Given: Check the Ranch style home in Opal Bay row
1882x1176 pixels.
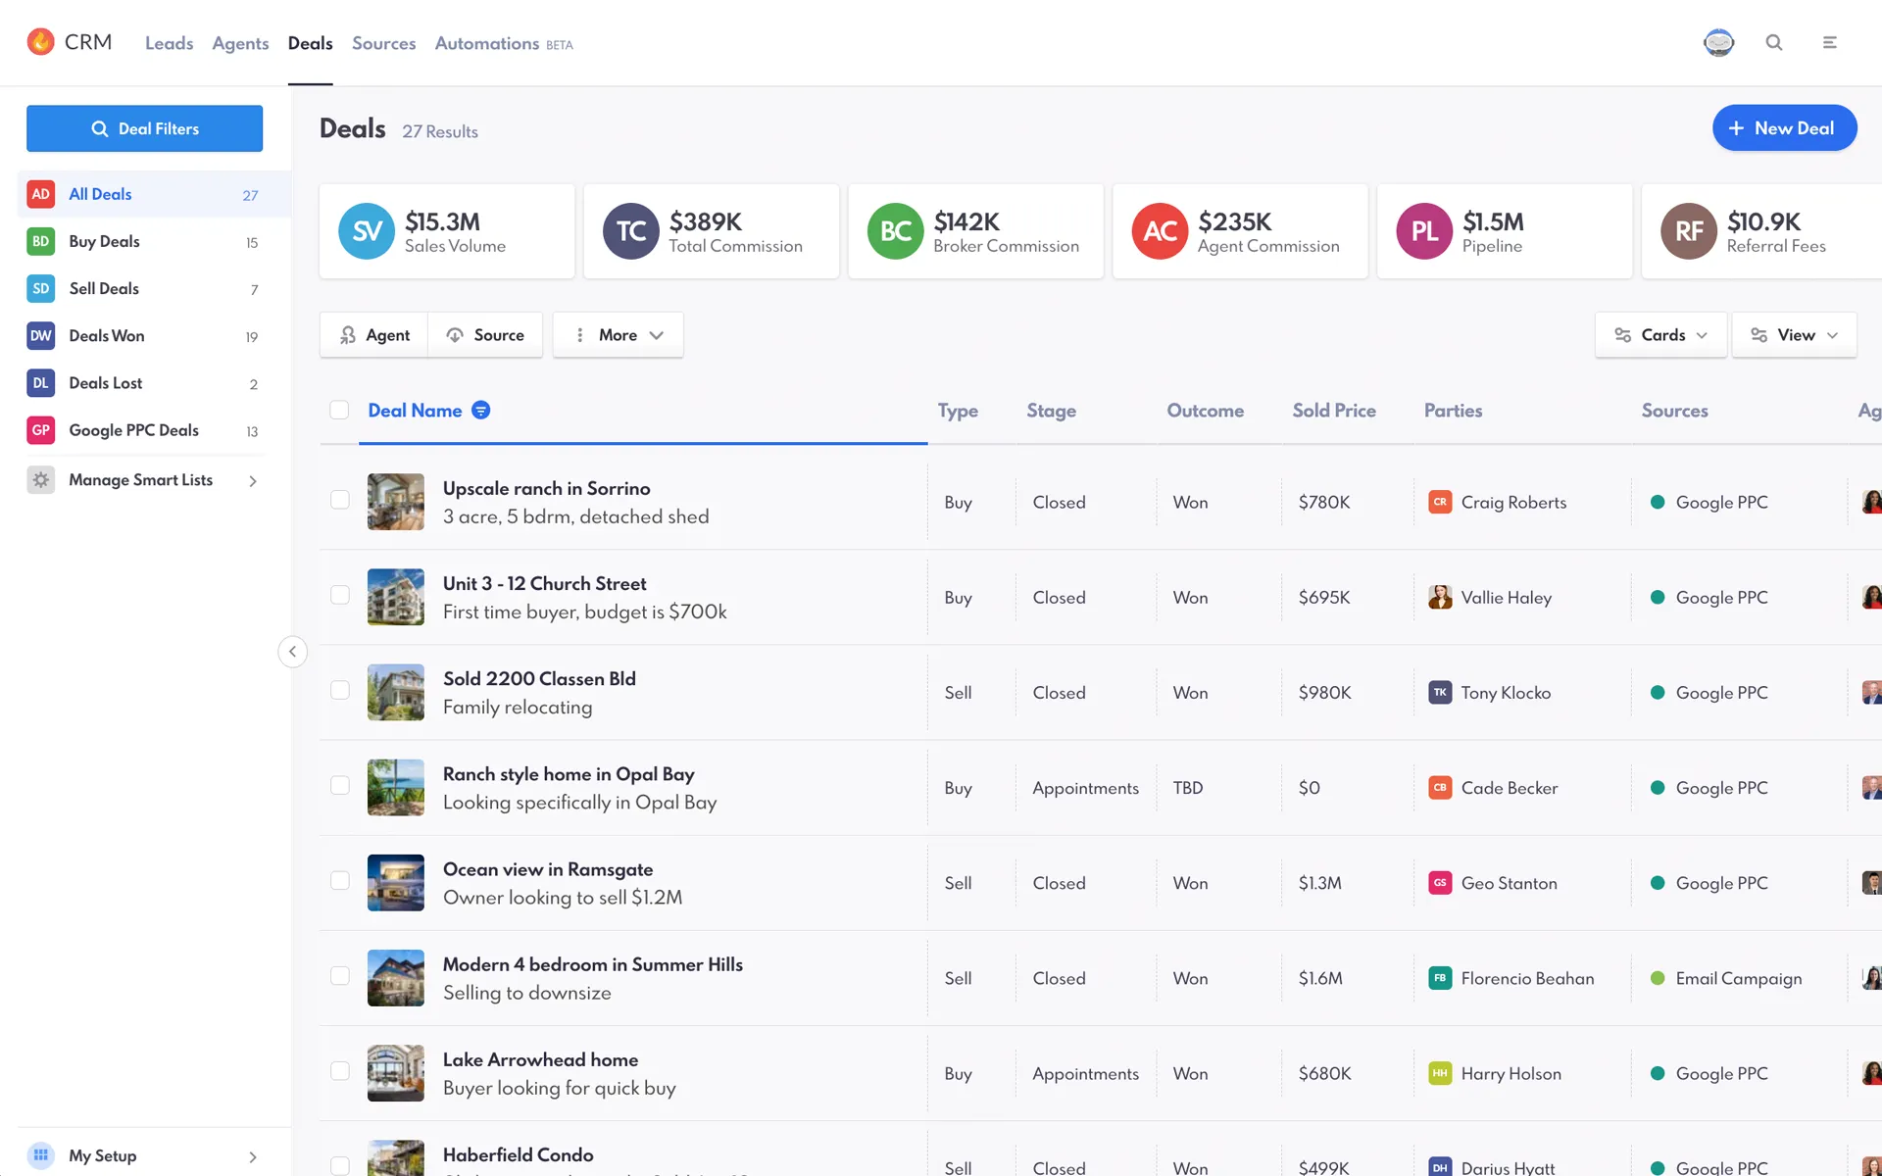Looking at the screenshot, I should [340, 785].
